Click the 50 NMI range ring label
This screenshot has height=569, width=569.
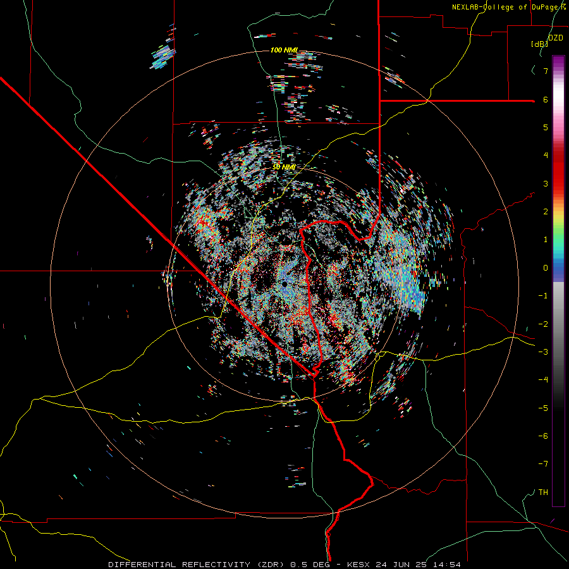(284, 167)
